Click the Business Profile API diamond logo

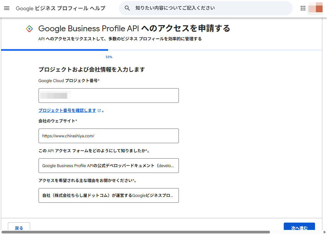pyautogui.click(x=30, y=29)
